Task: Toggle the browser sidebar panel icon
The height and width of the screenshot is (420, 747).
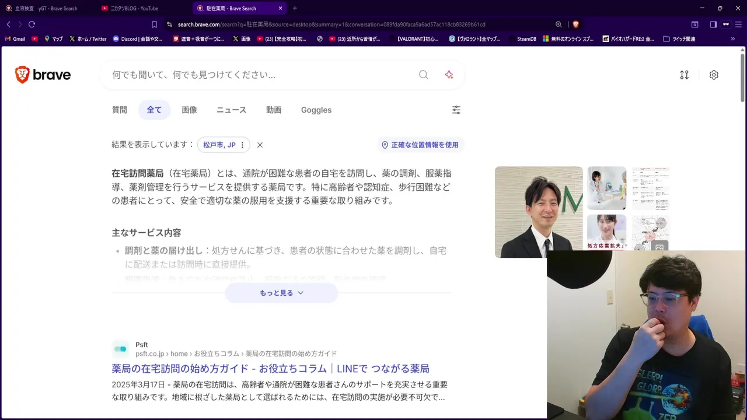Action: (713, 24)
